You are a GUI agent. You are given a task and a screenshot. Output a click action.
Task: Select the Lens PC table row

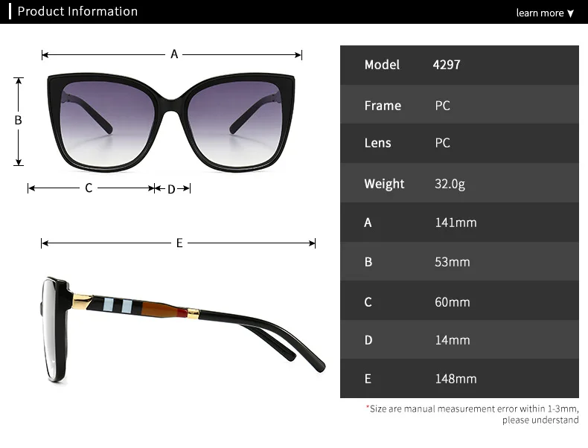tap(459, 143)
